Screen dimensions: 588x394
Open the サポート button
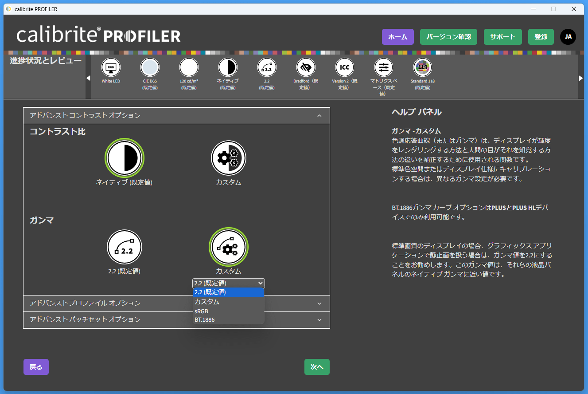pos(503,37)
